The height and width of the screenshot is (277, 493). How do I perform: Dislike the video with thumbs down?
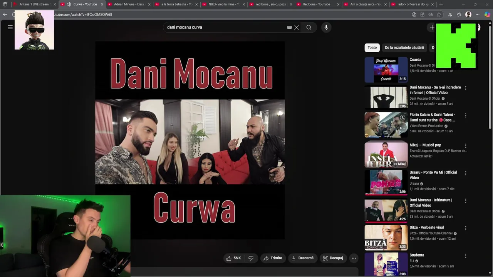251,258
